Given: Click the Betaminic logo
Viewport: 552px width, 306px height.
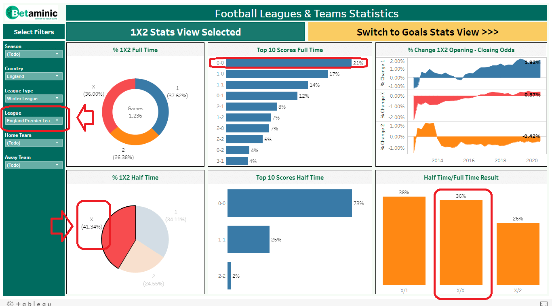Looking at the screenshot, I should pos(32,13).
